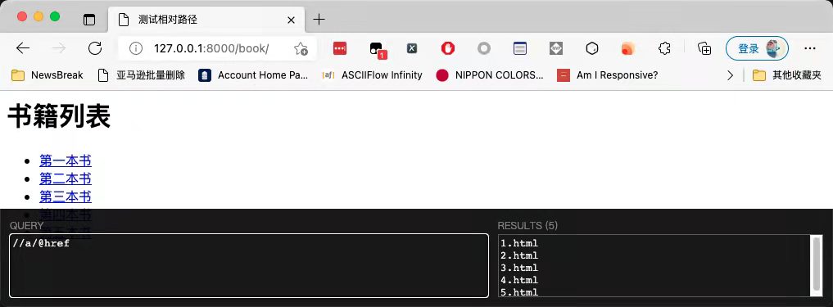
Task: Open the 第二本书 link
Action: (66, 178)
